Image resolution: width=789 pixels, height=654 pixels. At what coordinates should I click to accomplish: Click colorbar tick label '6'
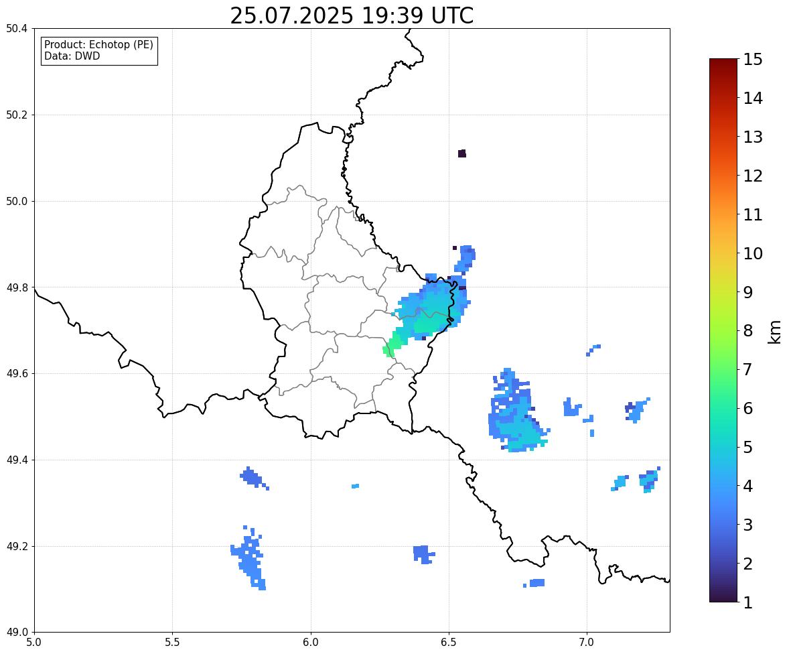click(x=748, y=408)
